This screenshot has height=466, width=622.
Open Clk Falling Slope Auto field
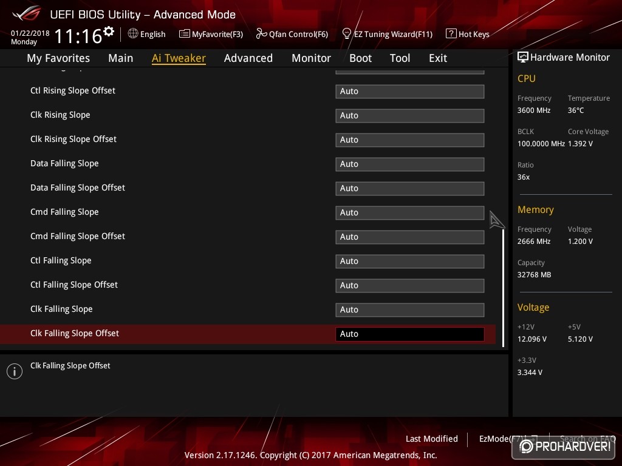410,309
